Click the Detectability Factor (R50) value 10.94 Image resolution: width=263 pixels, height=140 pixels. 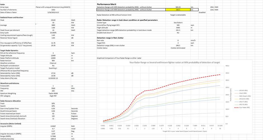pyautogui.click(x=53, y=76)
